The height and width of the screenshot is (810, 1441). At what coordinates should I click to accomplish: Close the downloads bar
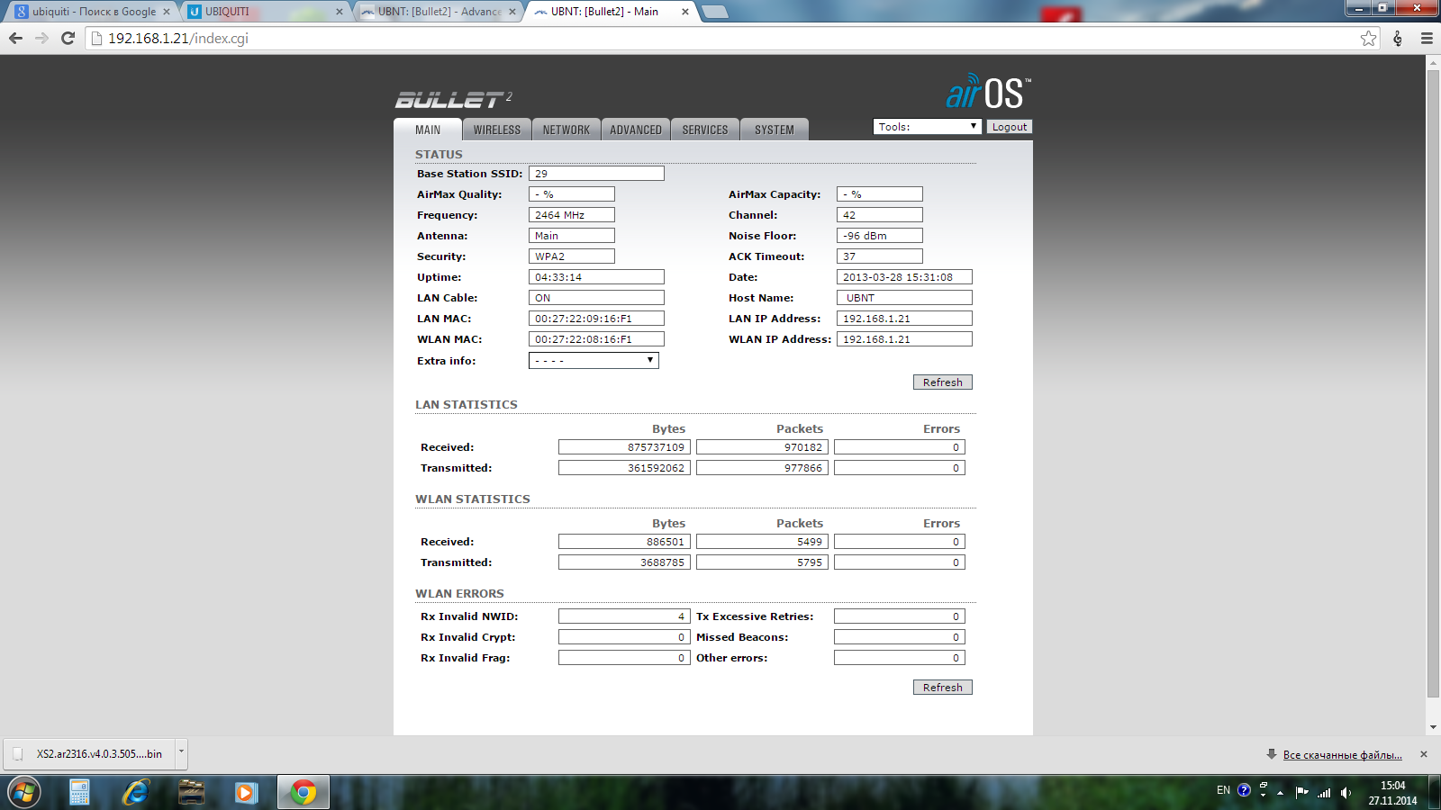pos(1424,754)
